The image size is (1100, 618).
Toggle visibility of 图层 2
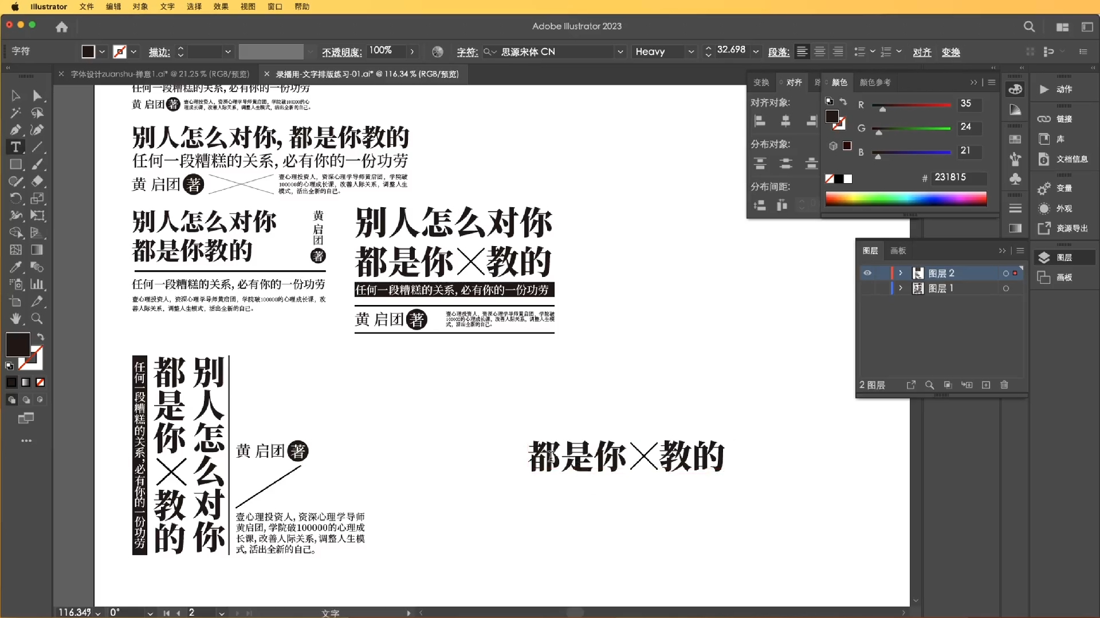coord(867,272)
